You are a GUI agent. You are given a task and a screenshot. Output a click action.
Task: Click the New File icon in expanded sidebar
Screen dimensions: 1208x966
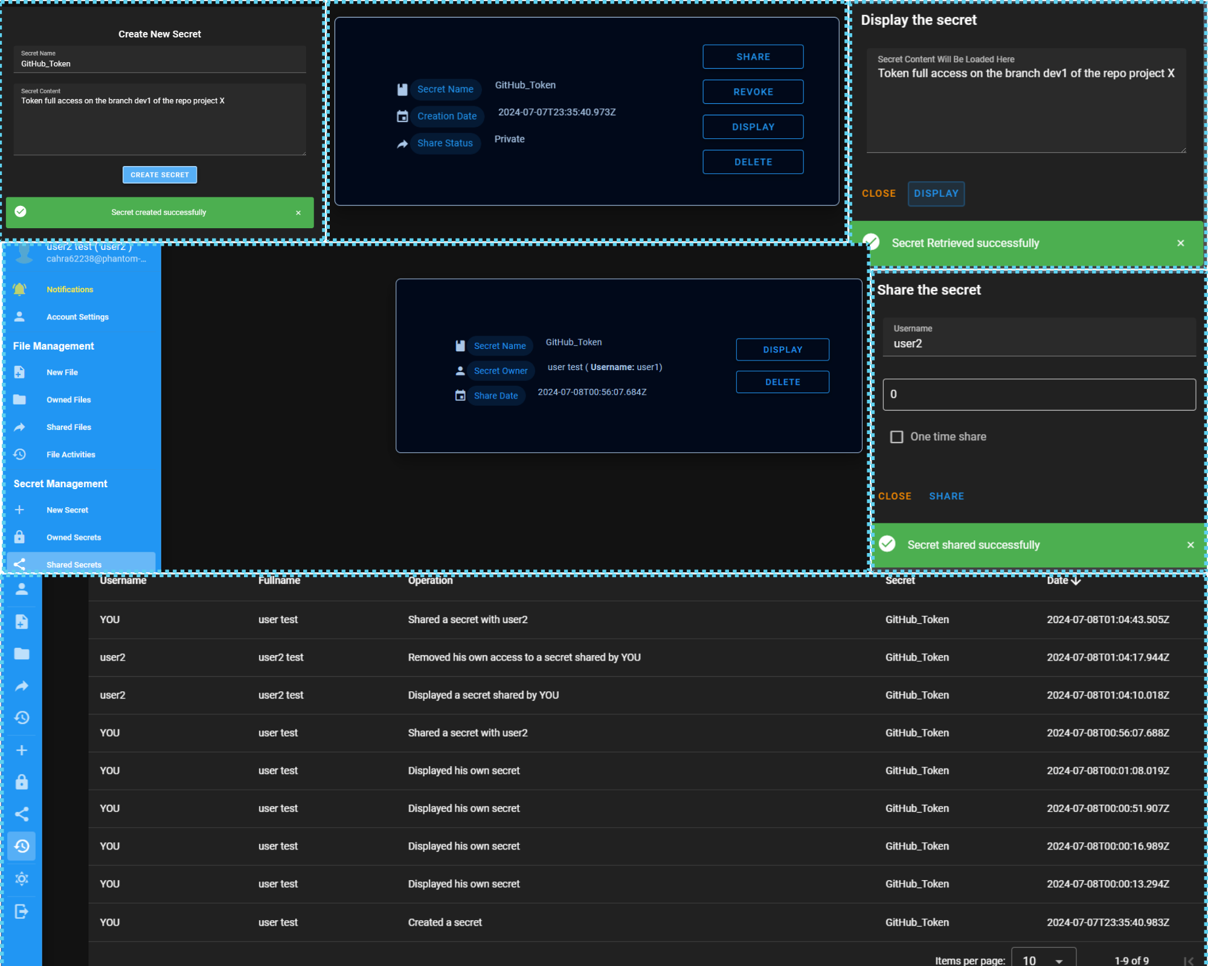pos(19,372)
